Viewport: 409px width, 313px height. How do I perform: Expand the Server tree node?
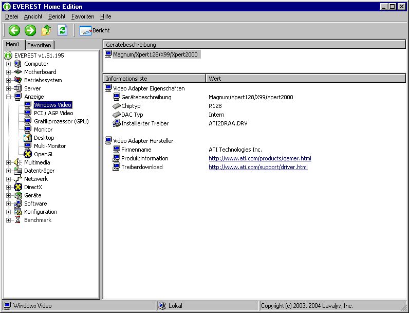tap(8, 88)
